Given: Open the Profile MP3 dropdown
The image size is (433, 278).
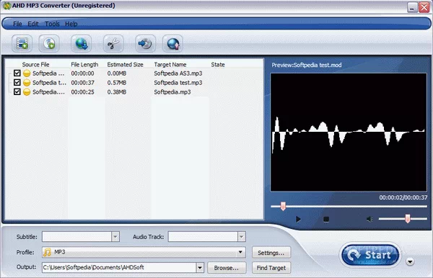Looking at the screenshot, I should (240, 252).
